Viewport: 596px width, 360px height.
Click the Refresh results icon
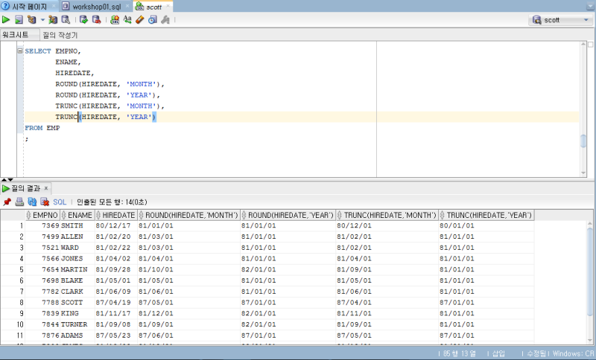32,202
